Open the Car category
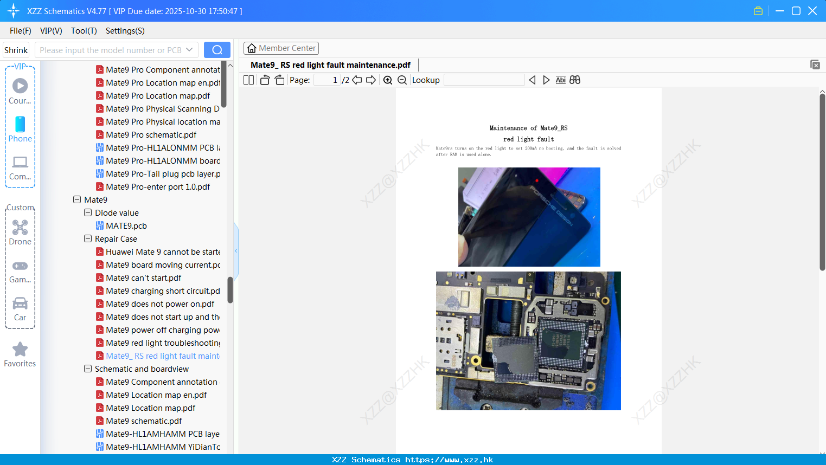This screenshot has width=826, height=465. pos(20,309)
